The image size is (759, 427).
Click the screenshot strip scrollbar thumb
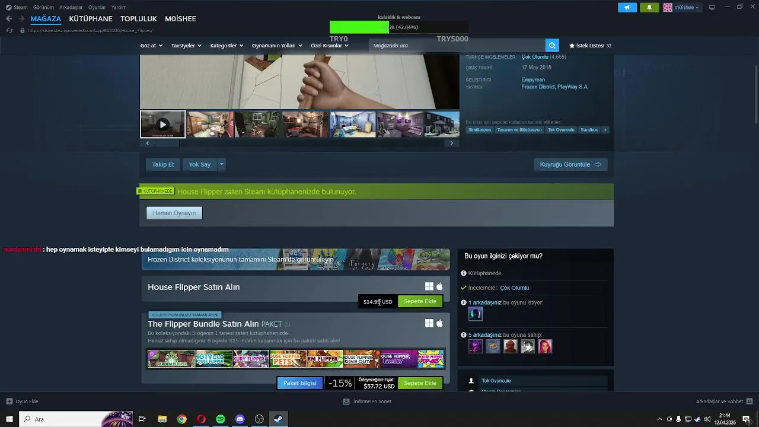(167, 143)
